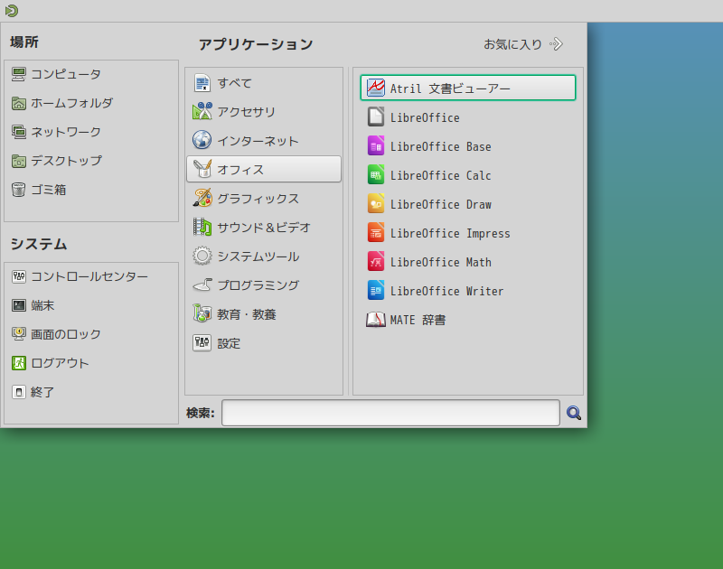Select the プログラミング category
This screenshot has width=723, height=569.
click(x=264, y=285)
